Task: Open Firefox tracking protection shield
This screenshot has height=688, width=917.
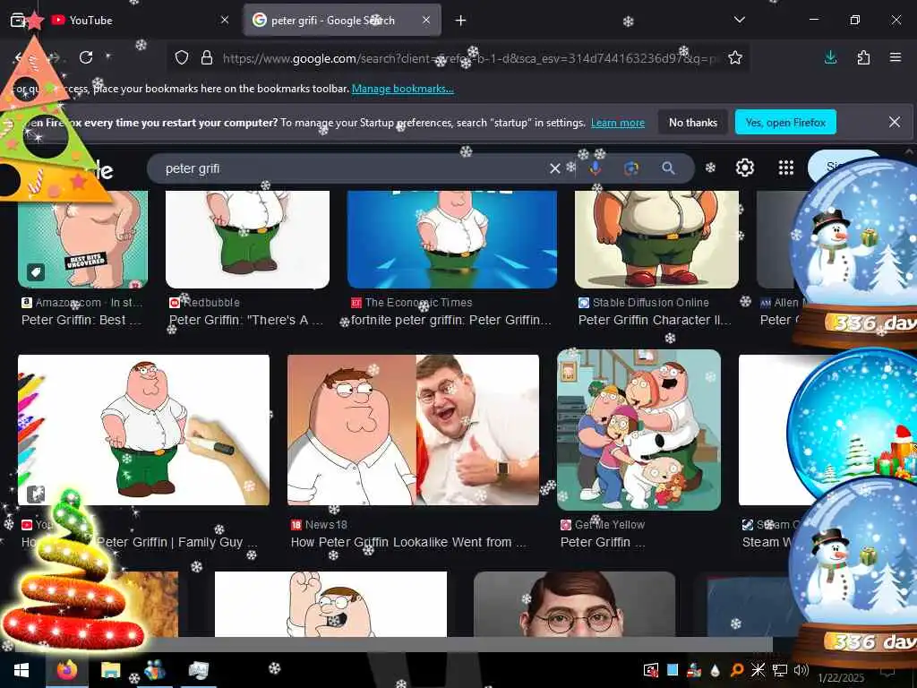Action: [x=182, y=57]
